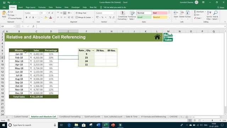The width and height of the screenshot is (227, 128).
Task: Open the Custom number format dropdown
Action: pos(114,13)
